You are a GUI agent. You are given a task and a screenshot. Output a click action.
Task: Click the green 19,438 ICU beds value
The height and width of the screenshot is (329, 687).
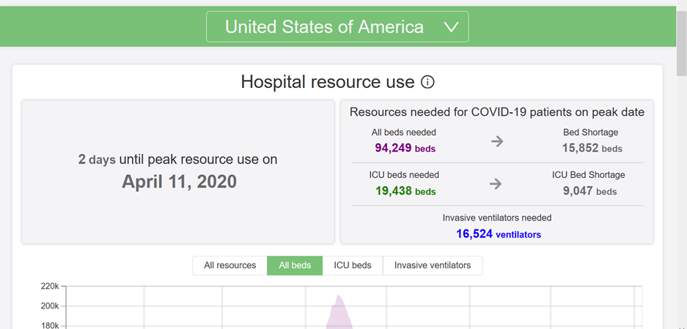coord(405,191)
